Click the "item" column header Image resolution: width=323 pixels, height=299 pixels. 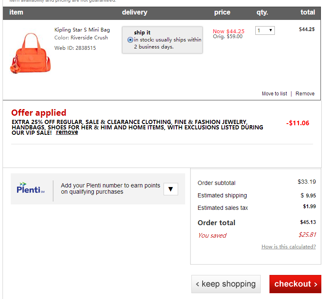tap(16, 12)
